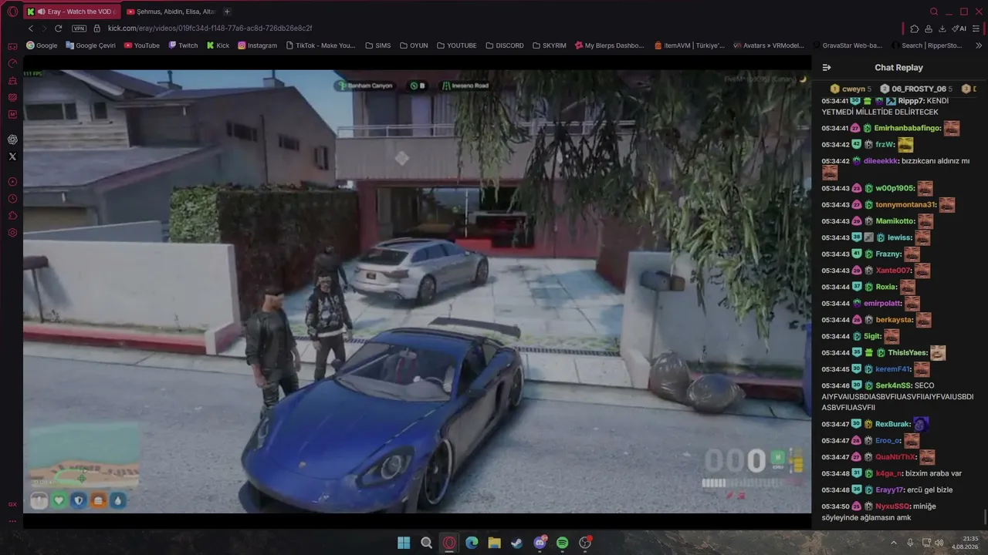The width and height of the screenshot is (988, 555).
Task: Focus the kick.com address bar URL
Action: pyautogui.click(x=210, y=29)
